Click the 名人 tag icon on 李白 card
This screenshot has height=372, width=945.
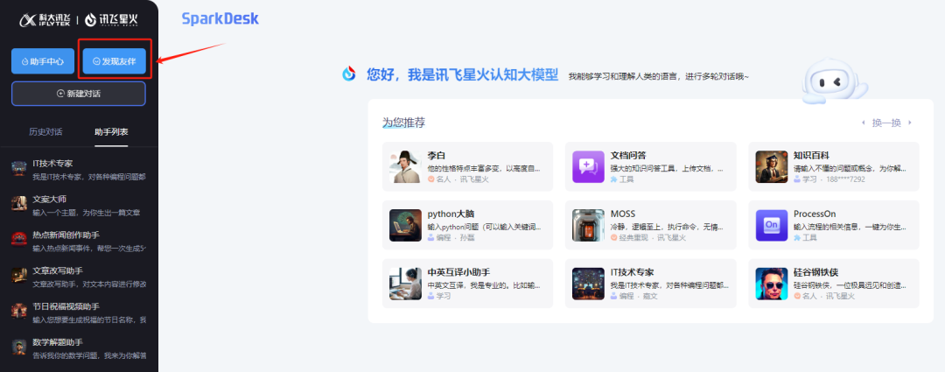point(430,179)
